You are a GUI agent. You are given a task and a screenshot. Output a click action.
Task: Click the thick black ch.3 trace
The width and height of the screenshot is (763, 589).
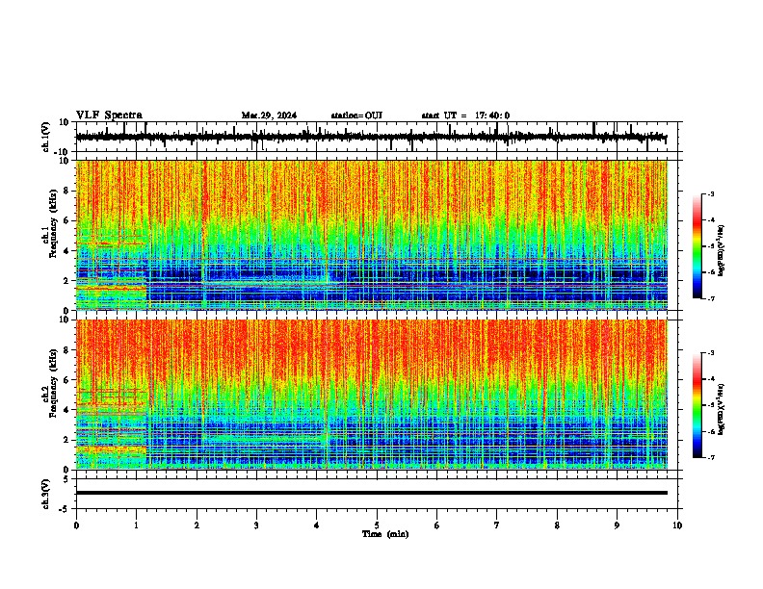point(372,493)
